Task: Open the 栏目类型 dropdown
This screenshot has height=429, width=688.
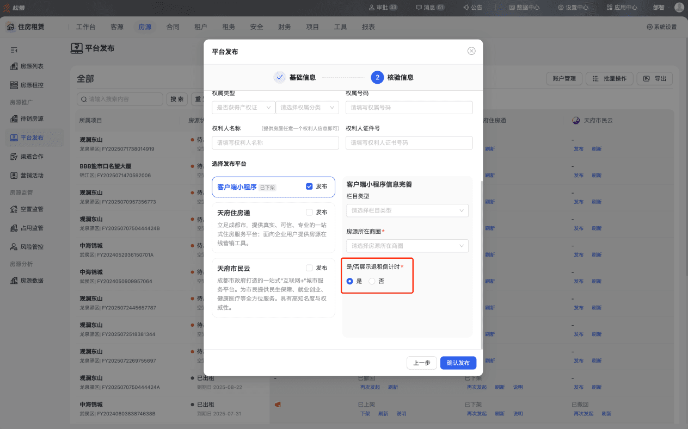Action: (x=407, y=210)
